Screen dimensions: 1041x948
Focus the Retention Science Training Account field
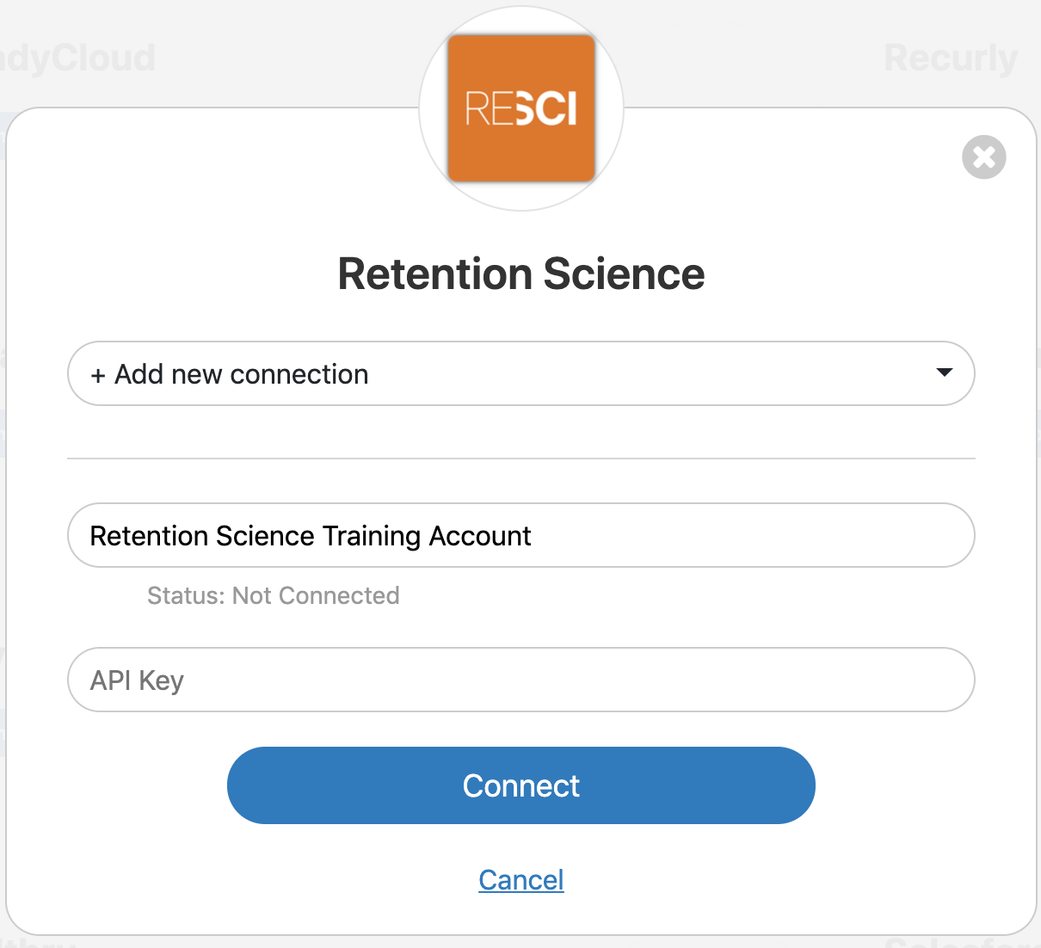pos(688,535)
